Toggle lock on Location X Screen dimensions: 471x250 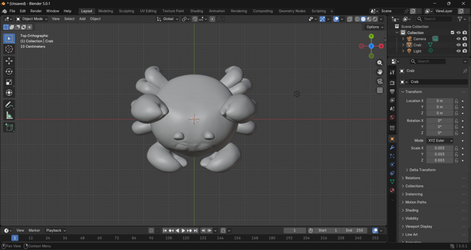click(456, 101)
